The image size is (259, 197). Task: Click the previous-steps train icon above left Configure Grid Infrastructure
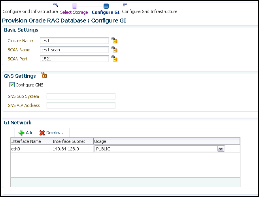pyautogui.click(x=56, y=5)
